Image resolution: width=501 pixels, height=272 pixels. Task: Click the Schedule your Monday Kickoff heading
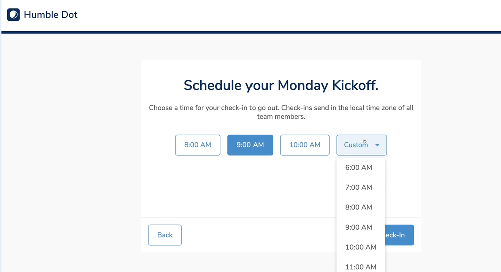tap(281, 86)
